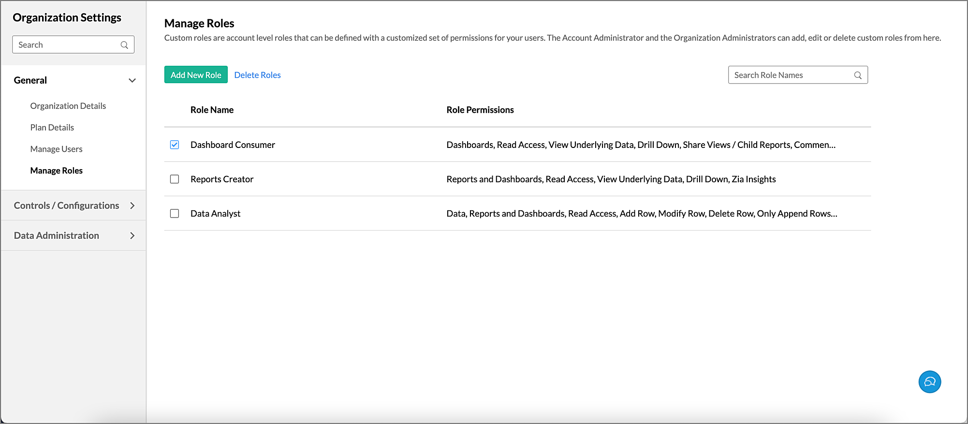Uncheck the Dashboard Consumer role checkbox
The height and width of the screenshot is (424, 968).
[175, 145]
